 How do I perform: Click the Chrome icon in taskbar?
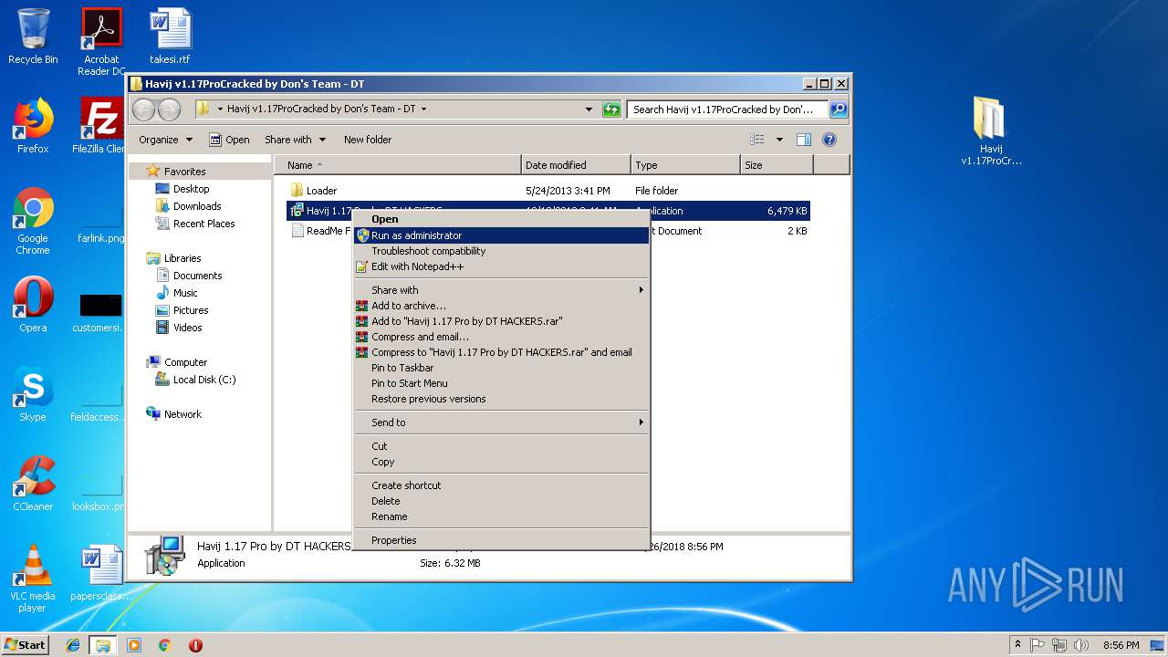(x=165, y=645)
